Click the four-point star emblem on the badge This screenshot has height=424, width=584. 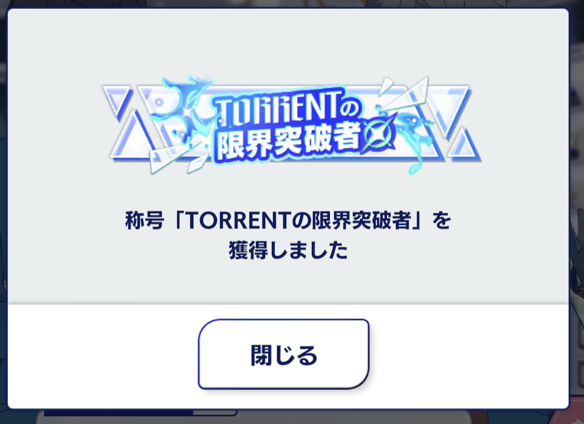pos(379,134)
